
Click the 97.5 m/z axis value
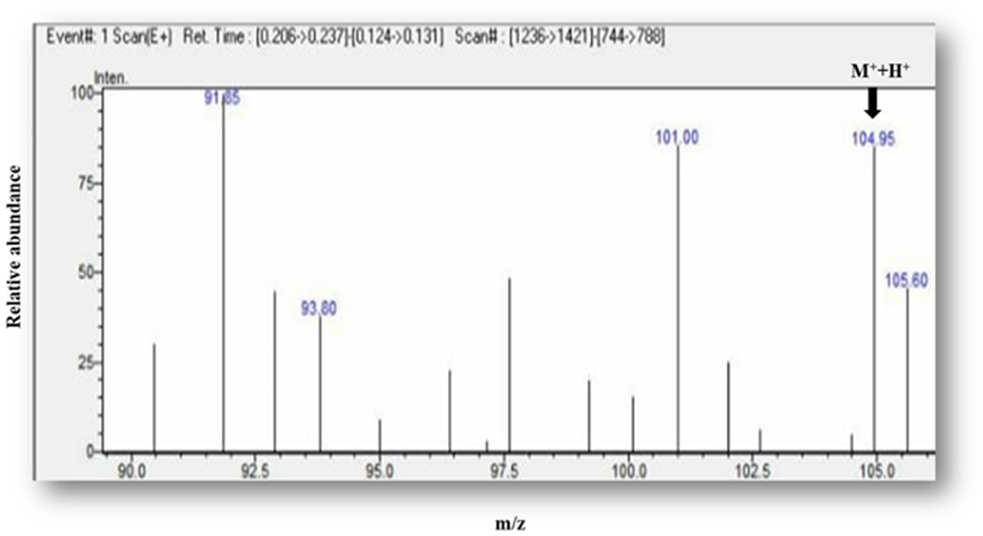[x=503, y=472]
